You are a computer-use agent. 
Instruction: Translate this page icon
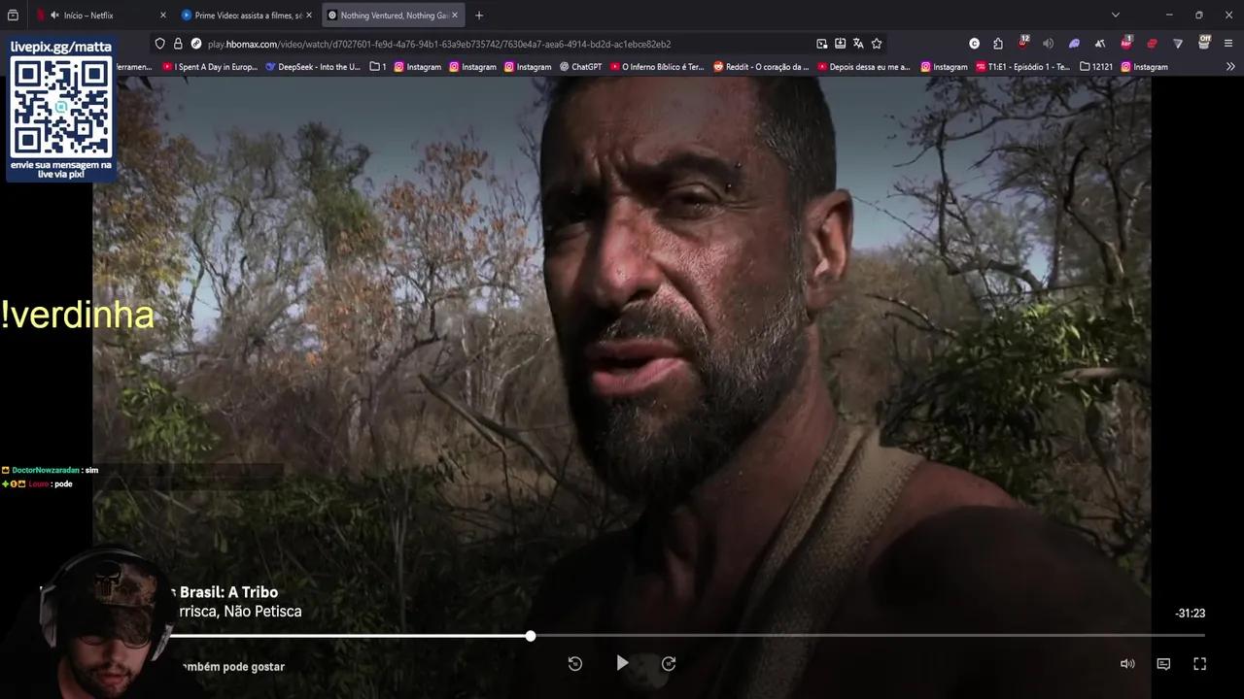858,44
